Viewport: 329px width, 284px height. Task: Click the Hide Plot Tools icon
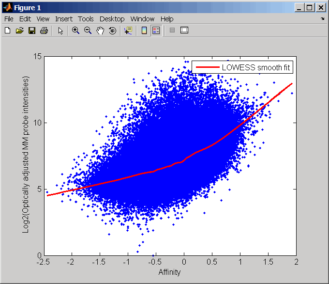(172, 30)
